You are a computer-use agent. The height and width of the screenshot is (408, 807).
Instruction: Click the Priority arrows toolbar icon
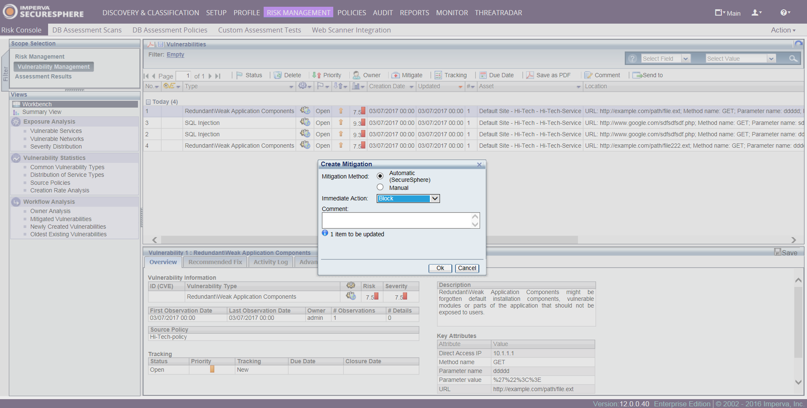tap(316, 75)
